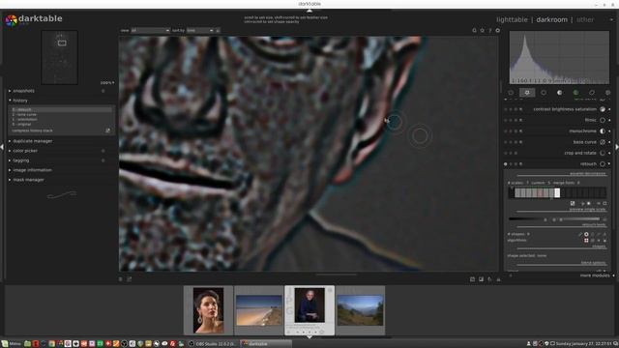Select the original history entry
The image size is (619, 348).
click(x=61, y=124)
